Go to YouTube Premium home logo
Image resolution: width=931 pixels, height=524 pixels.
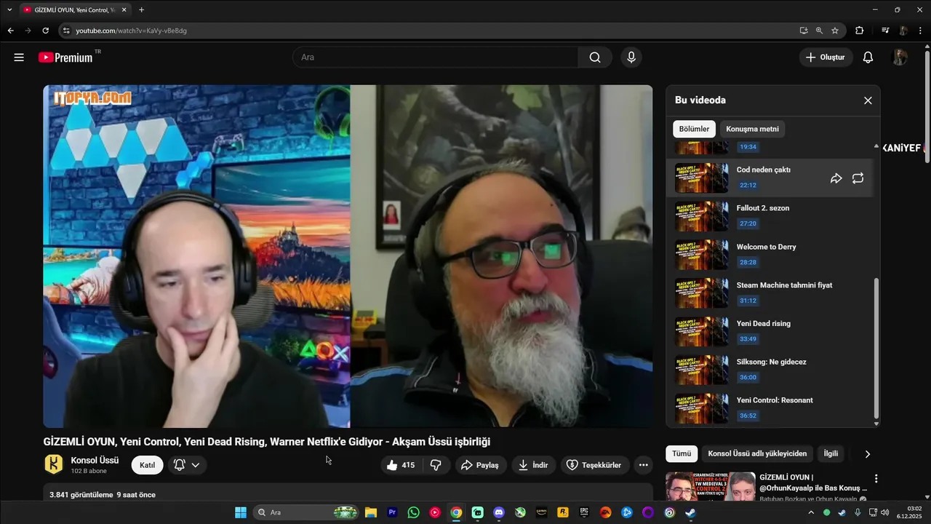tap(66, 57)
